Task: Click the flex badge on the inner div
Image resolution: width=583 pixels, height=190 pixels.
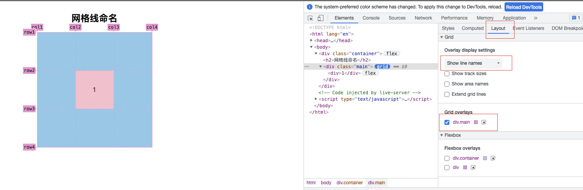Action: click(370, 73)
